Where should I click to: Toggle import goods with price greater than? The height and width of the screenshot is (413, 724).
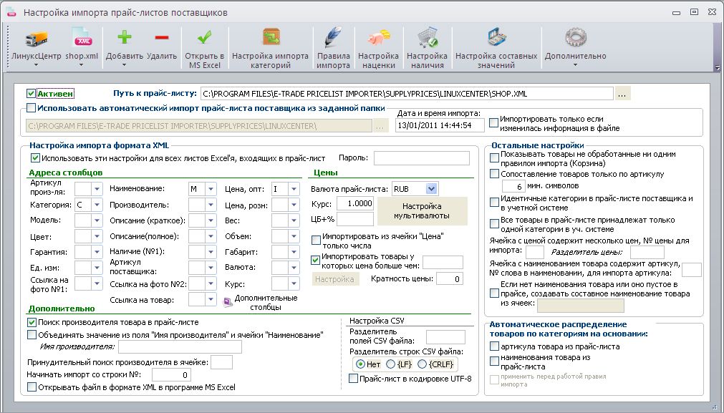315,261
